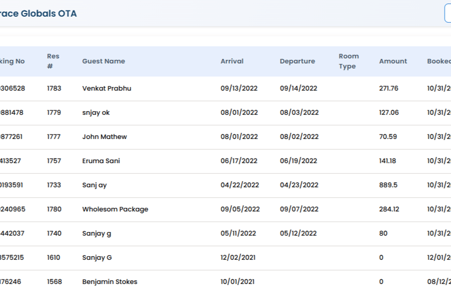Viewport: 451px width, 290px height.
Task: Click departure date 06/19/2022
Action: (299, 161)
